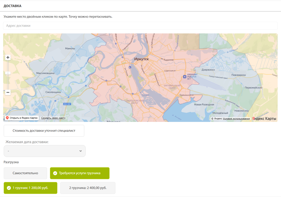281x197 pixels.
Task: Click the checkmark icon in Требуются услуги грузчика
Action: [x=55, y=173]
